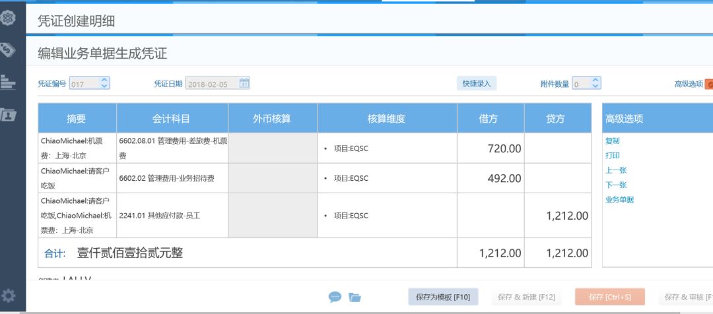Open settings via the sidebar gear icon

click(x=8, y=295)
